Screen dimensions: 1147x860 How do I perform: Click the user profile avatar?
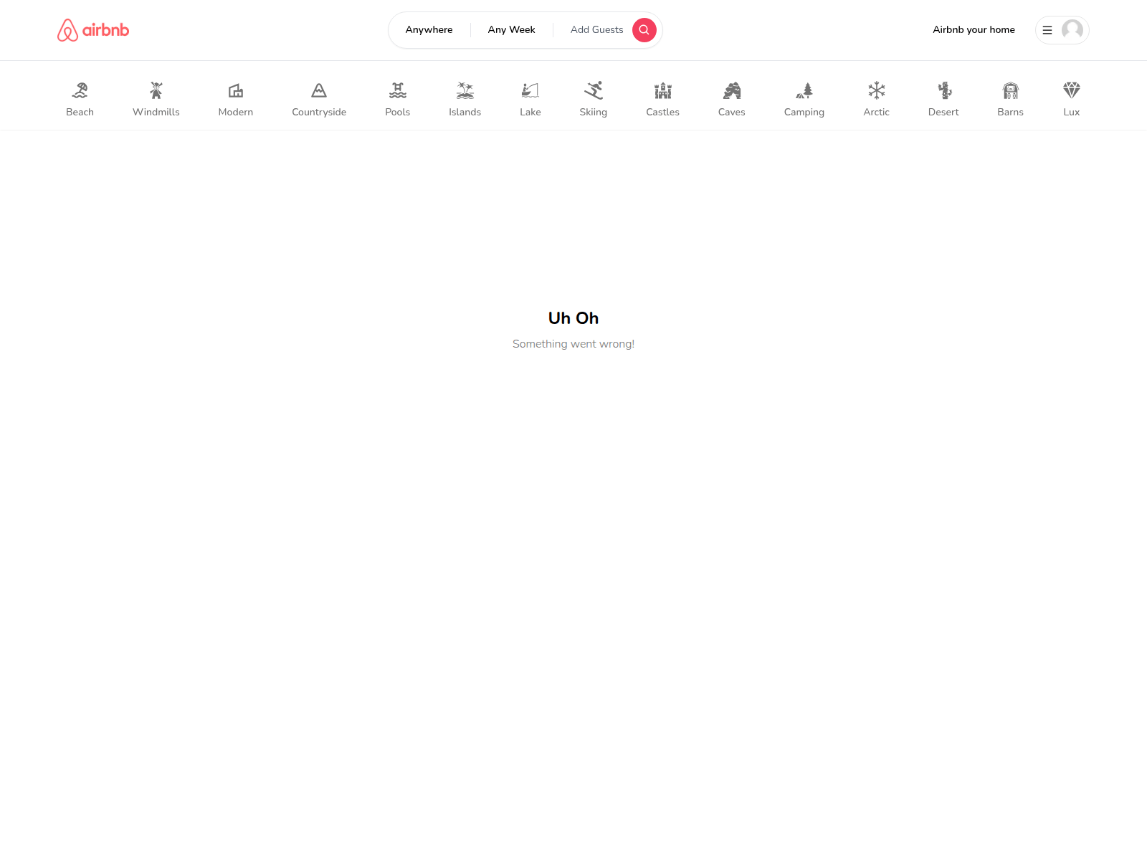pyautogui.click(x=1072, y=30)
